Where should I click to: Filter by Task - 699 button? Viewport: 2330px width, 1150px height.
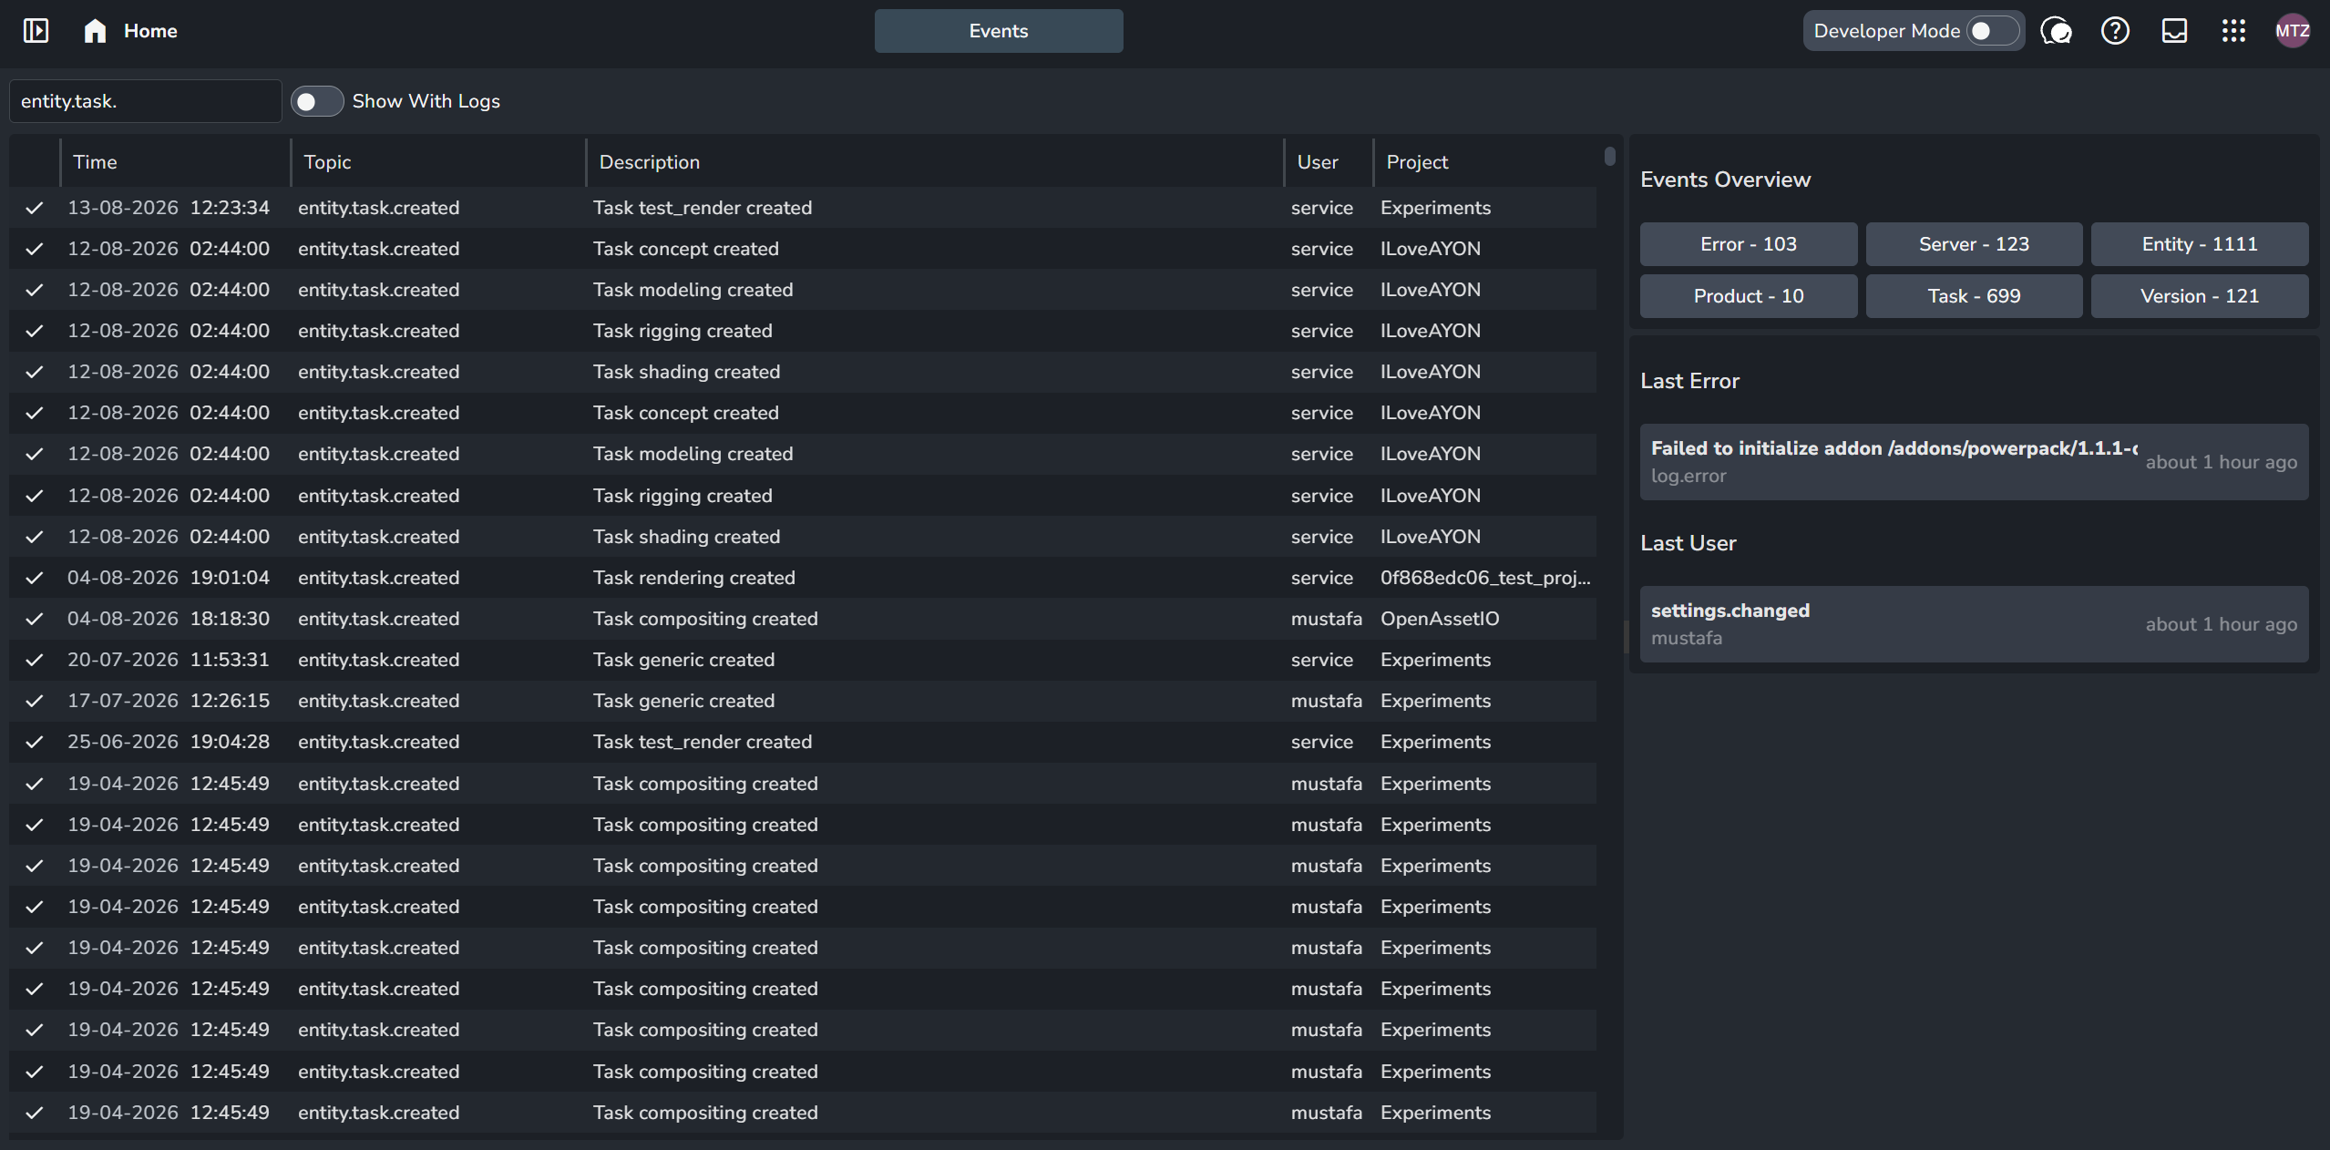pos(1974,296)
